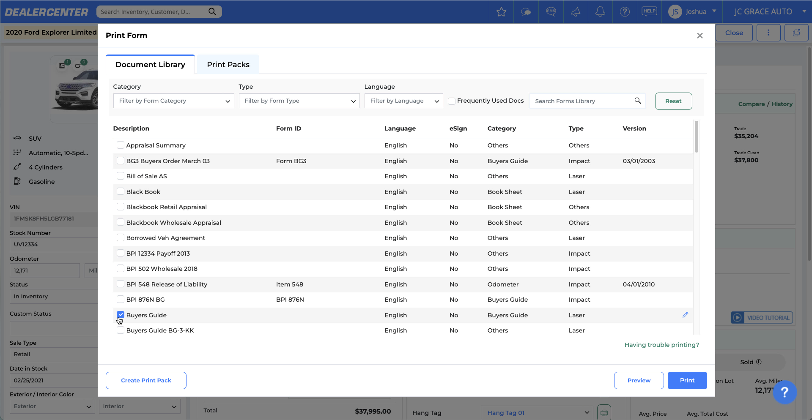The height and width of the screenshot is (420, 812).
Task: Click the search magnifier in top bar
Action: click(212, 11)
